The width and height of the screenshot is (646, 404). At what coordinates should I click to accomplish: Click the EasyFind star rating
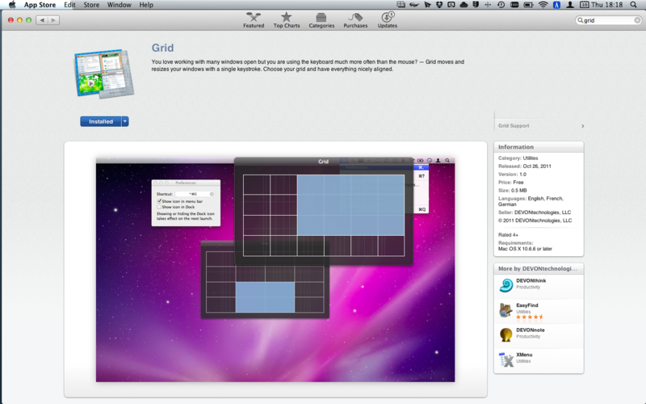click(530, 317)
